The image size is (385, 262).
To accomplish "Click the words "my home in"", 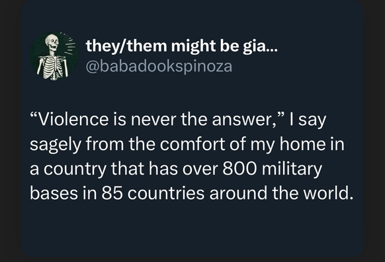I will [297, 145].
